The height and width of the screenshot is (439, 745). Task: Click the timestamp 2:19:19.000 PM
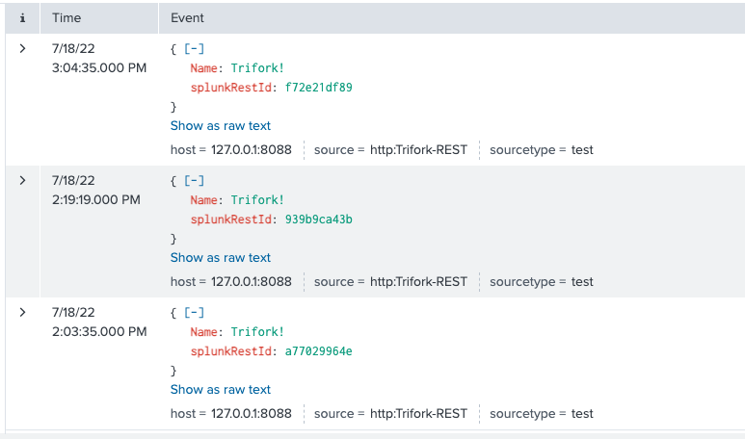point(96,200)
